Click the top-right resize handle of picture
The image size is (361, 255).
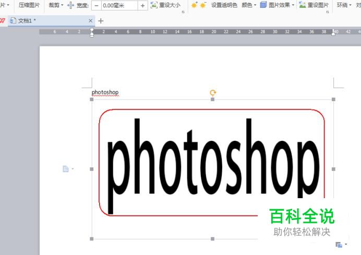[333, 100]
